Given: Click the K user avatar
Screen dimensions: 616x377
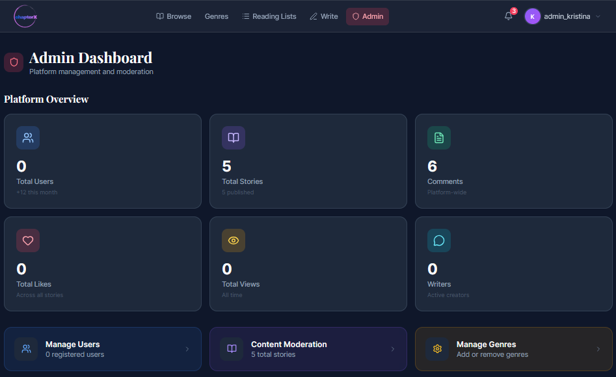Looking at the screenshot, I should coord(533,17).
